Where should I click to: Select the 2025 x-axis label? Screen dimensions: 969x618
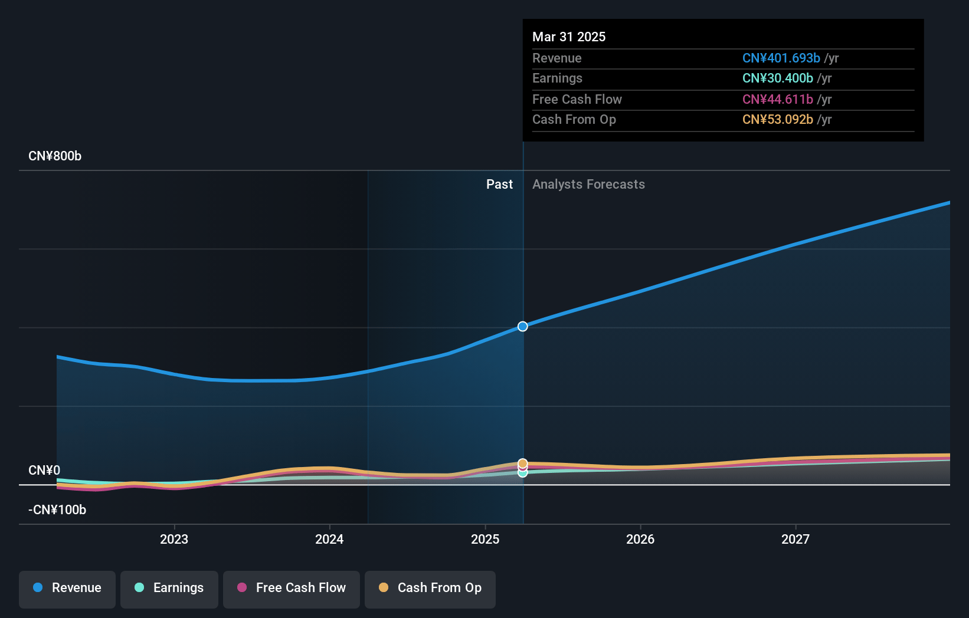pos(485,539)
